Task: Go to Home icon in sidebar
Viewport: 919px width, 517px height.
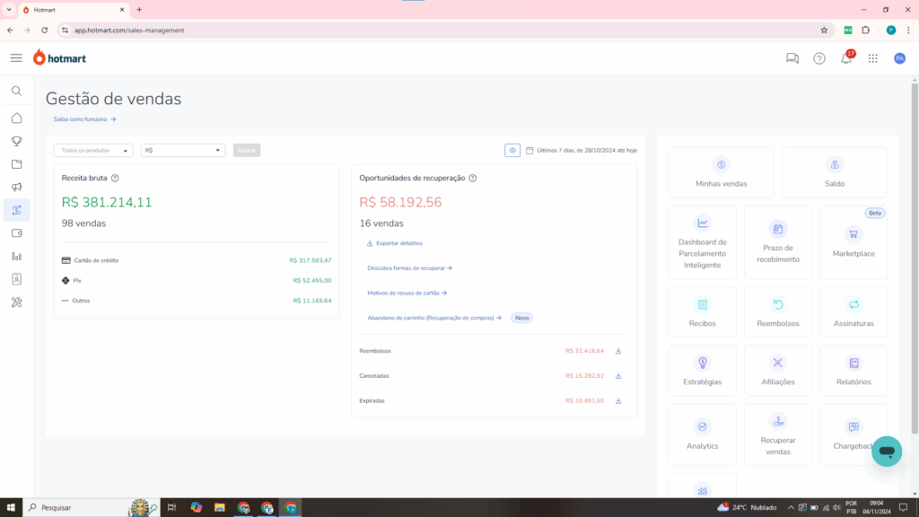Action: [x=16, y=118]
